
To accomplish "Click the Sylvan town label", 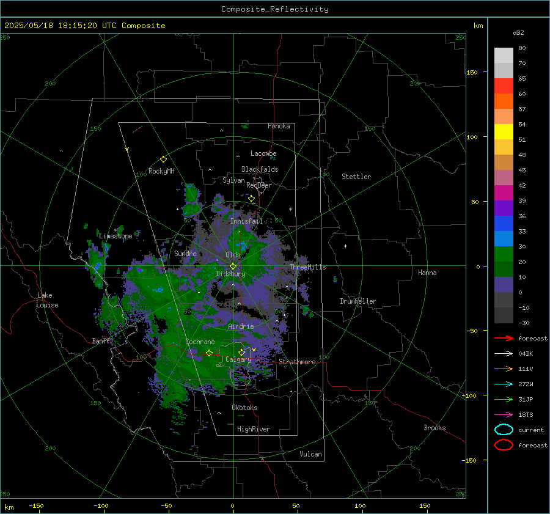I will pos(233,180).
